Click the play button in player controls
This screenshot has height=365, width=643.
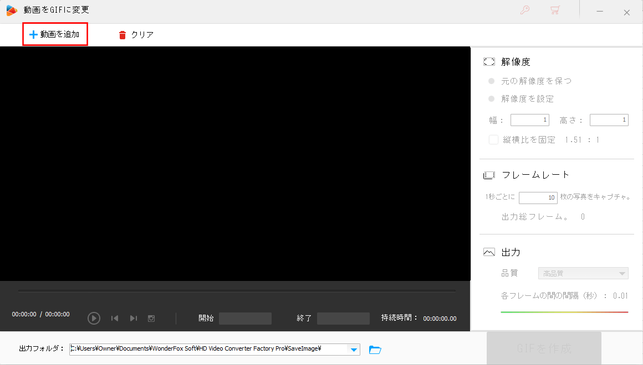tap(94, 319)
